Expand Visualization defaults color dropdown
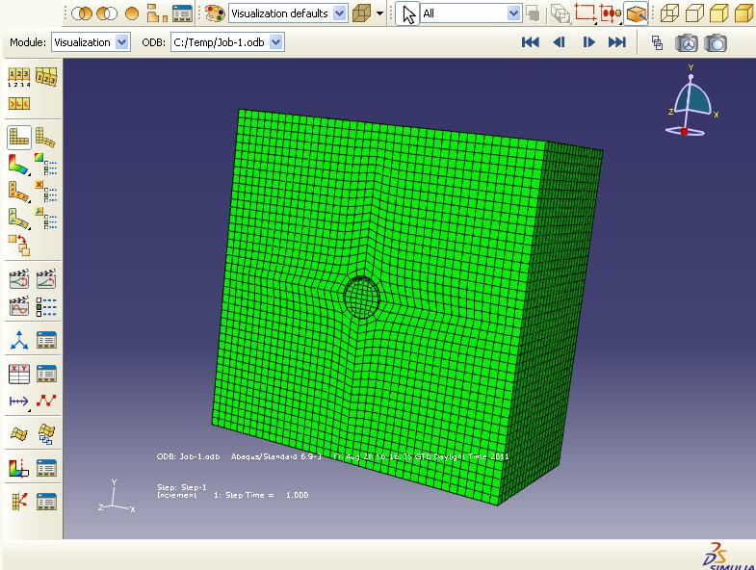 coord(339,13)
